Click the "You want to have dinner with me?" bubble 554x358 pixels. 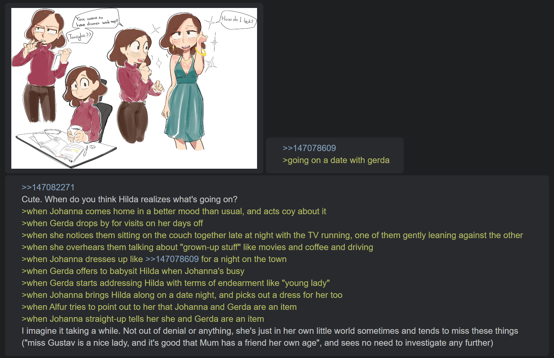96,20
